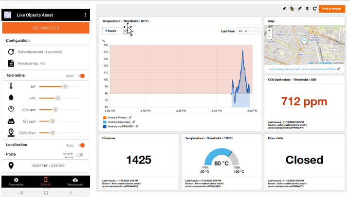Viewport: 350px width, 197px height.
Task: Click the Android Primary orange legend swatch
Action: (105, 117)
